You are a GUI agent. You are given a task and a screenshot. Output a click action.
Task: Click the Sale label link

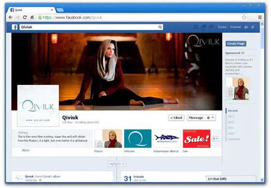pos(185,151)
